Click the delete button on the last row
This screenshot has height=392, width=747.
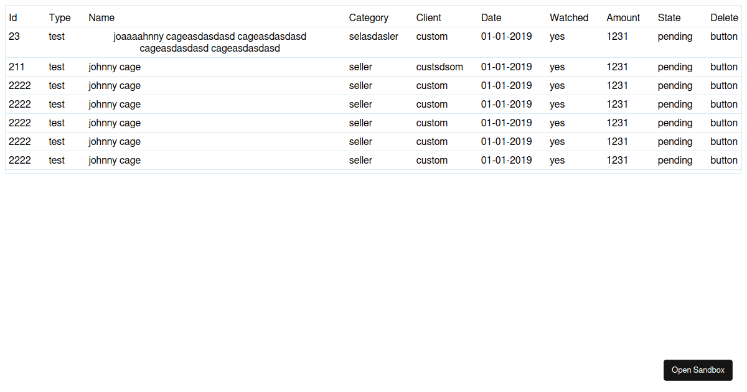click(x=723, y=160)
